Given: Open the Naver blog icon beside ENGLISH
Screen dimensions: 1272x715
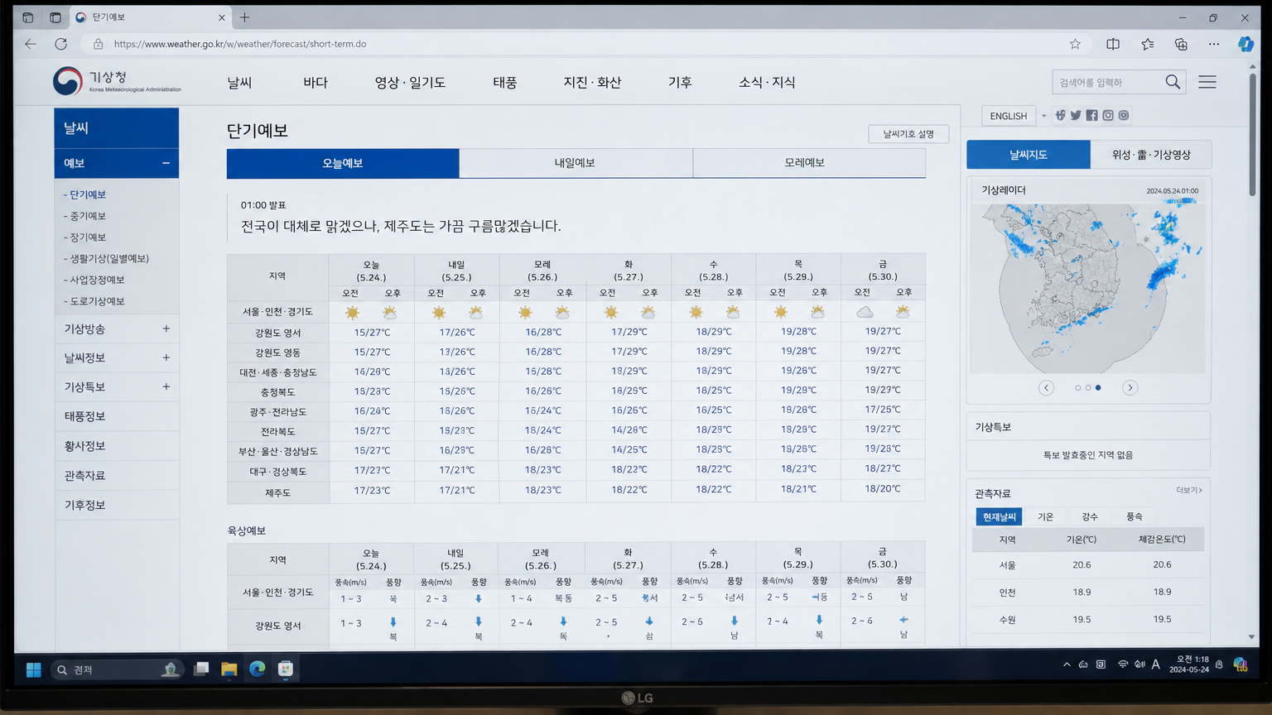Looking at the screenshot, I should (x=1060, y=115).
